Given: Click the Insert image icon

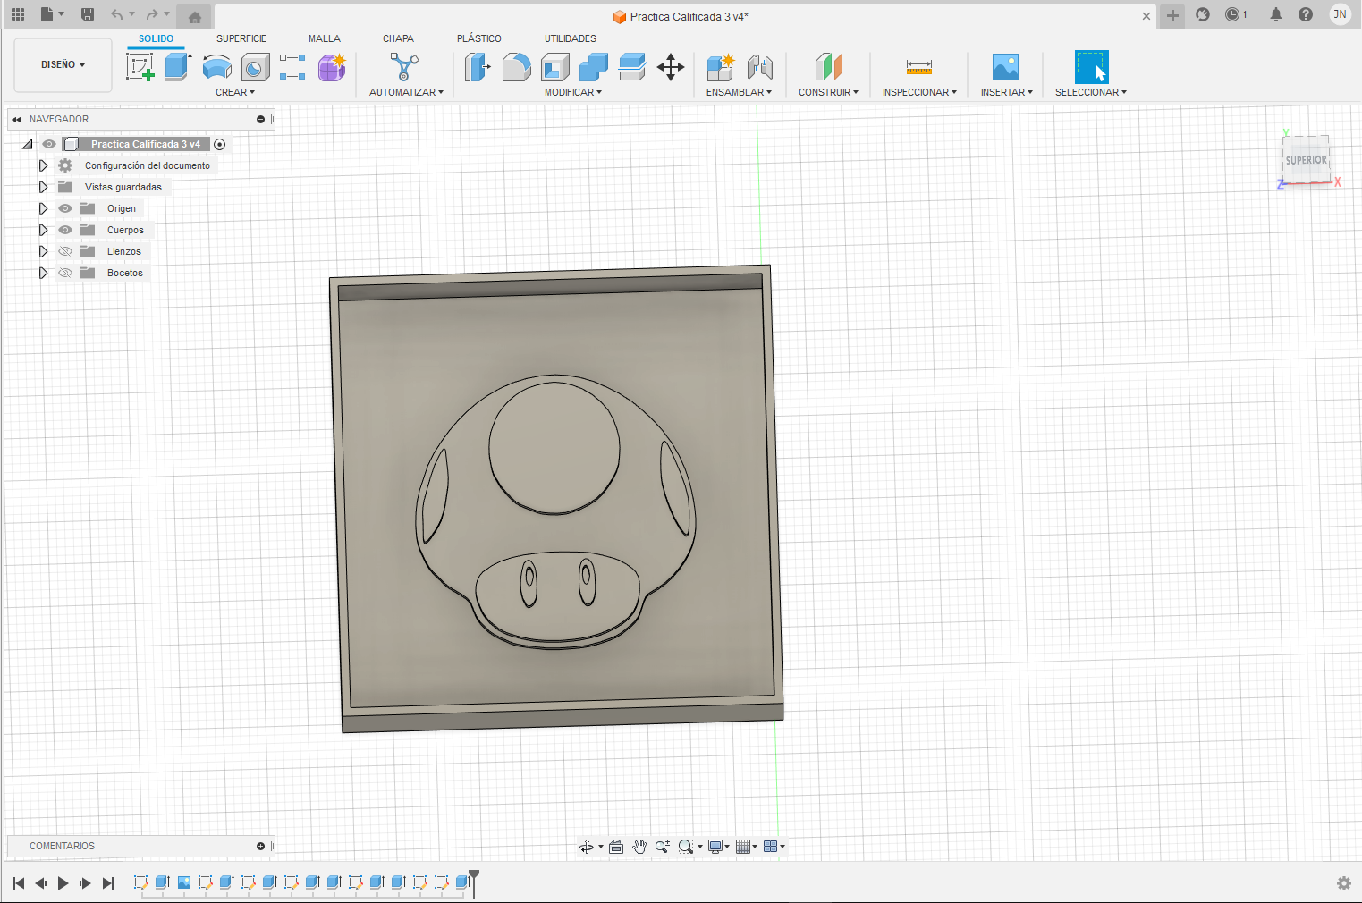Looking at the screenshot, I should click(1005, 67).
